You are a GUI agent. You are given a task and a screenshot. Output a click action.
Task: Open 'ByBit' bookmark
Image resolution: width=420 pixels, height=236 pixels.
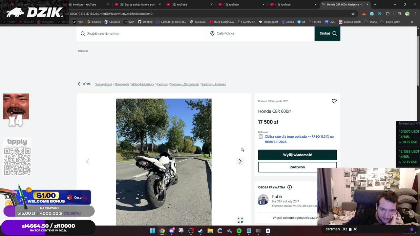point(129,22)
